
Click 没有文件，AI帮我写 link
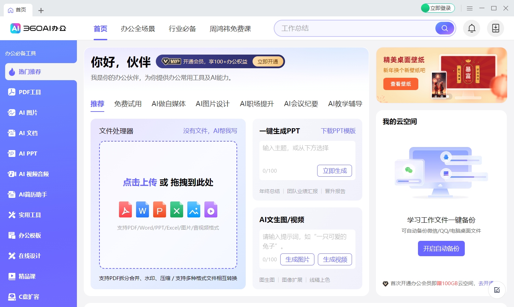click(210, 131)
